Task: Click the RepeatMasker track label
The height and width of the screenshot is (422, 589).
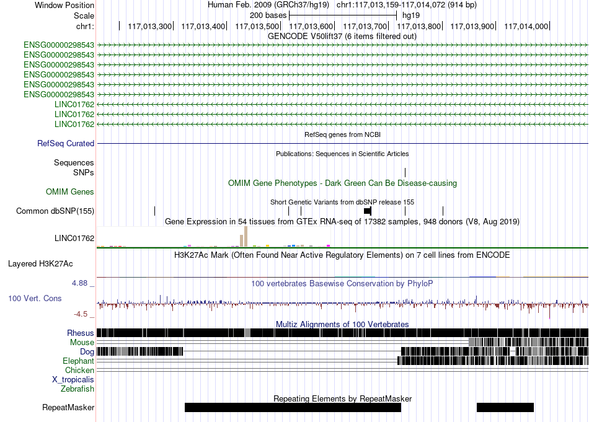Action: coord(68,408)
